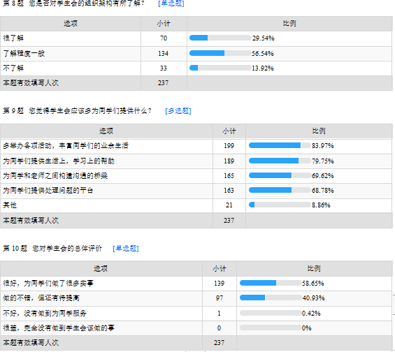
Task: Select the 不了解 option row
Action: [196, 68]
